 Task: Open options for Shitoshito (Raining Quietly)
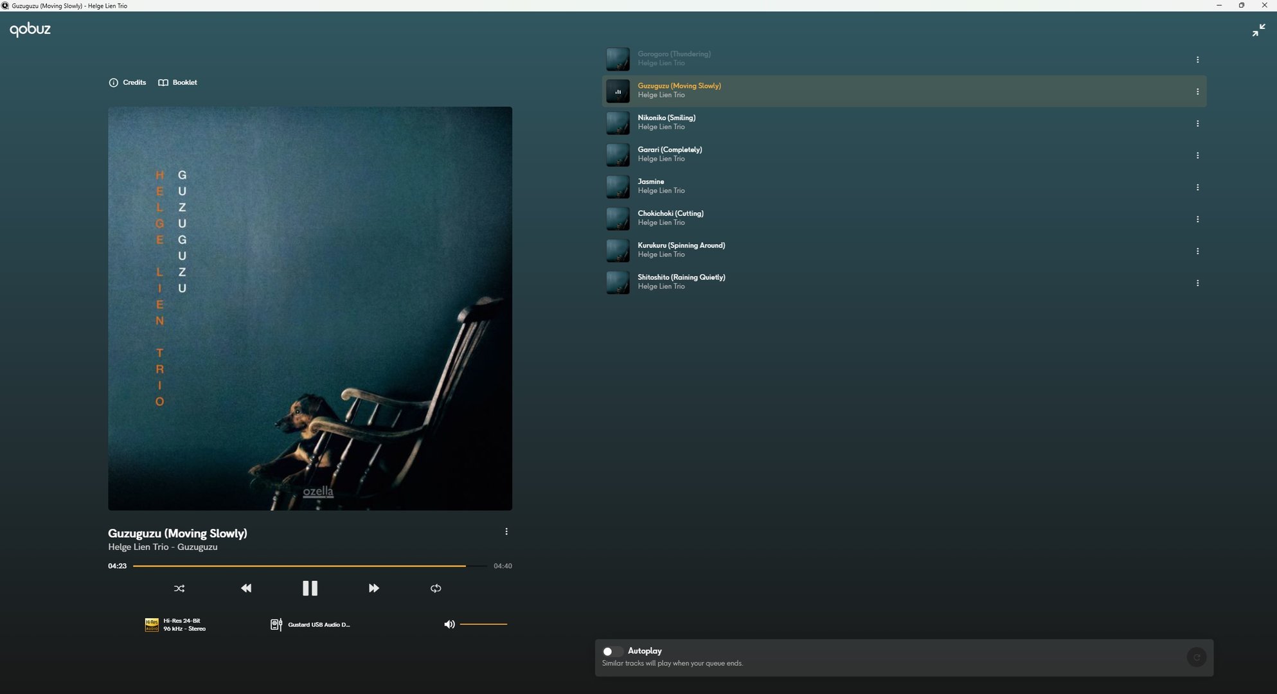tap(1197, 283)
